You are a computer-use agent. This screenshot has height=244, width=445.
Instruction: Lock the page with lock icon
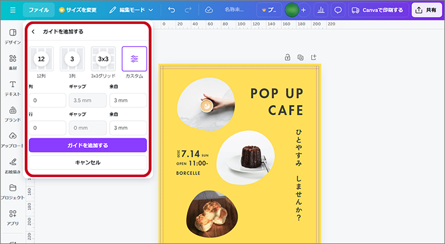(288, 58)
